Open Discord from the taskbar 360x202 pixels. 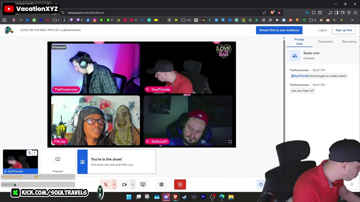[166, 197]
